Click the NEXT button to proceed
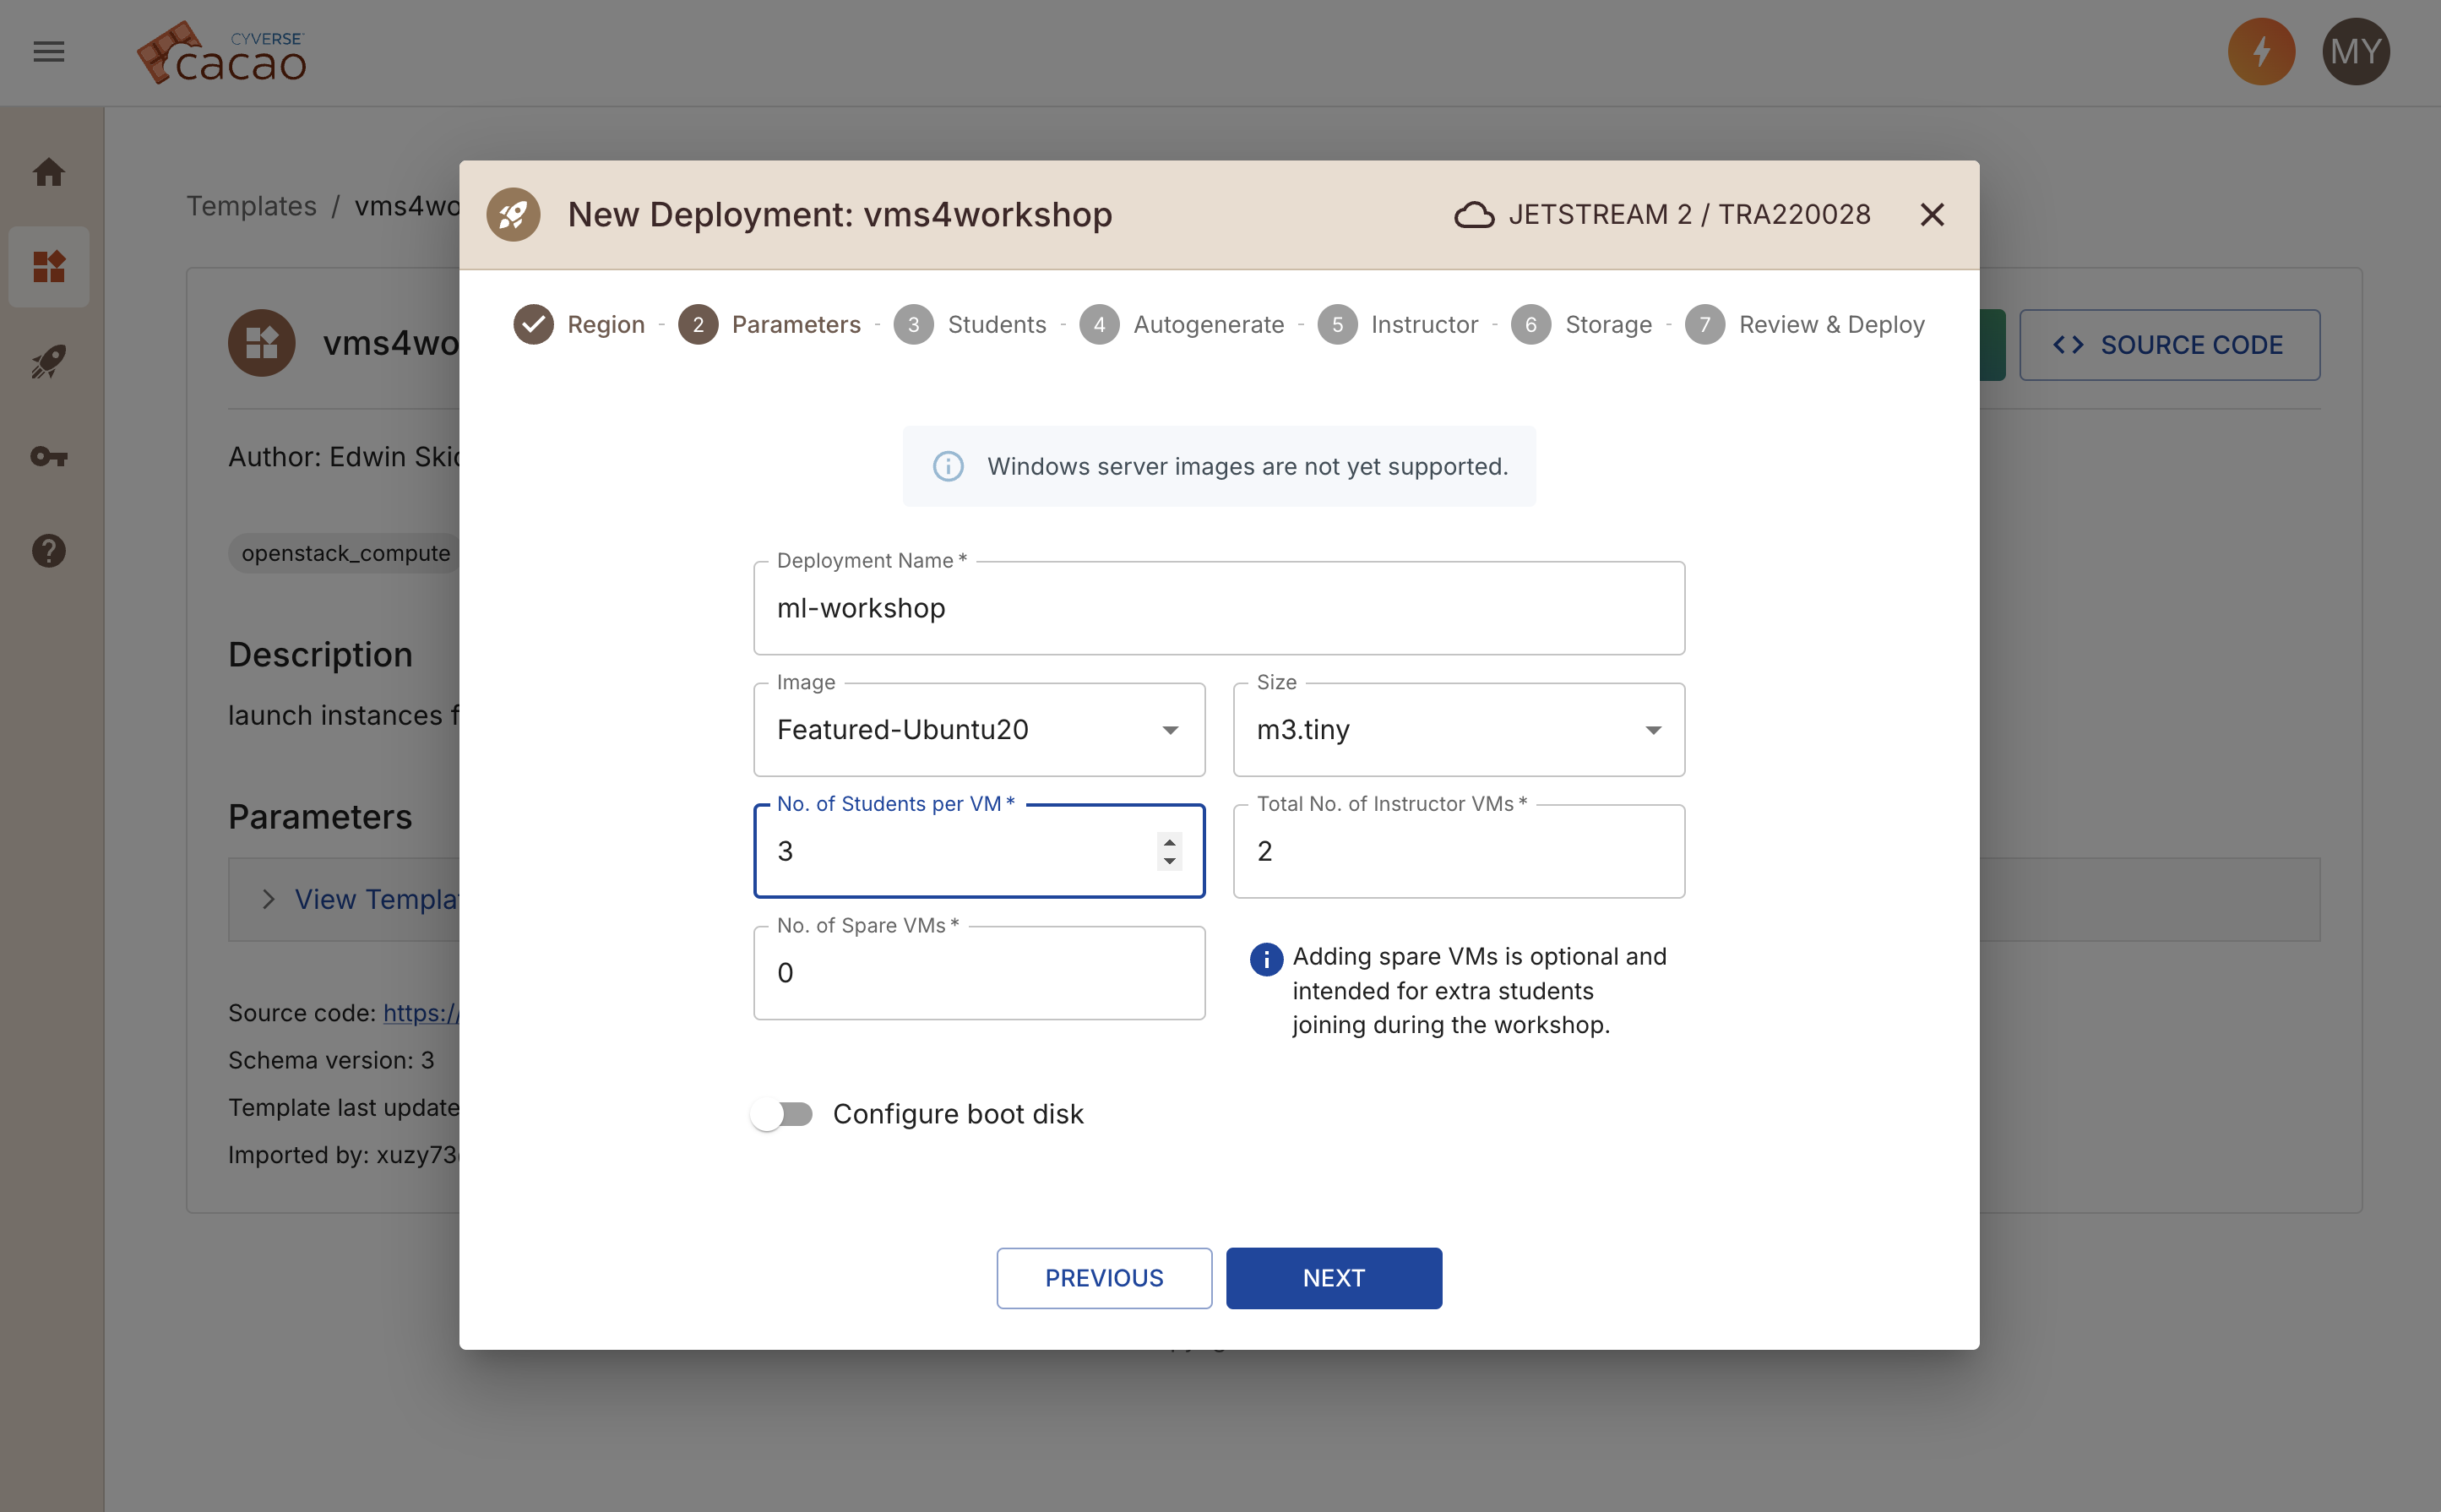The height and width of the screenshot is (1512, 2441). (1334, 1278)
